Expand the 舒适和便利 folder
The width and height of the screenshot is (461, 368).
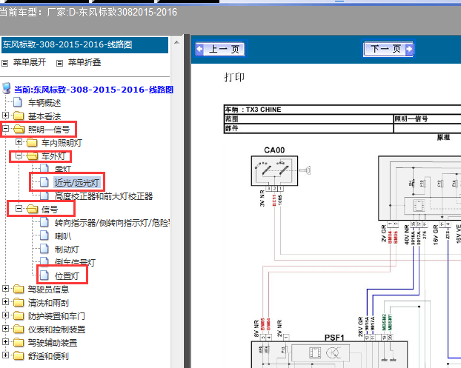pyautogui.click(x=6, y=355)
